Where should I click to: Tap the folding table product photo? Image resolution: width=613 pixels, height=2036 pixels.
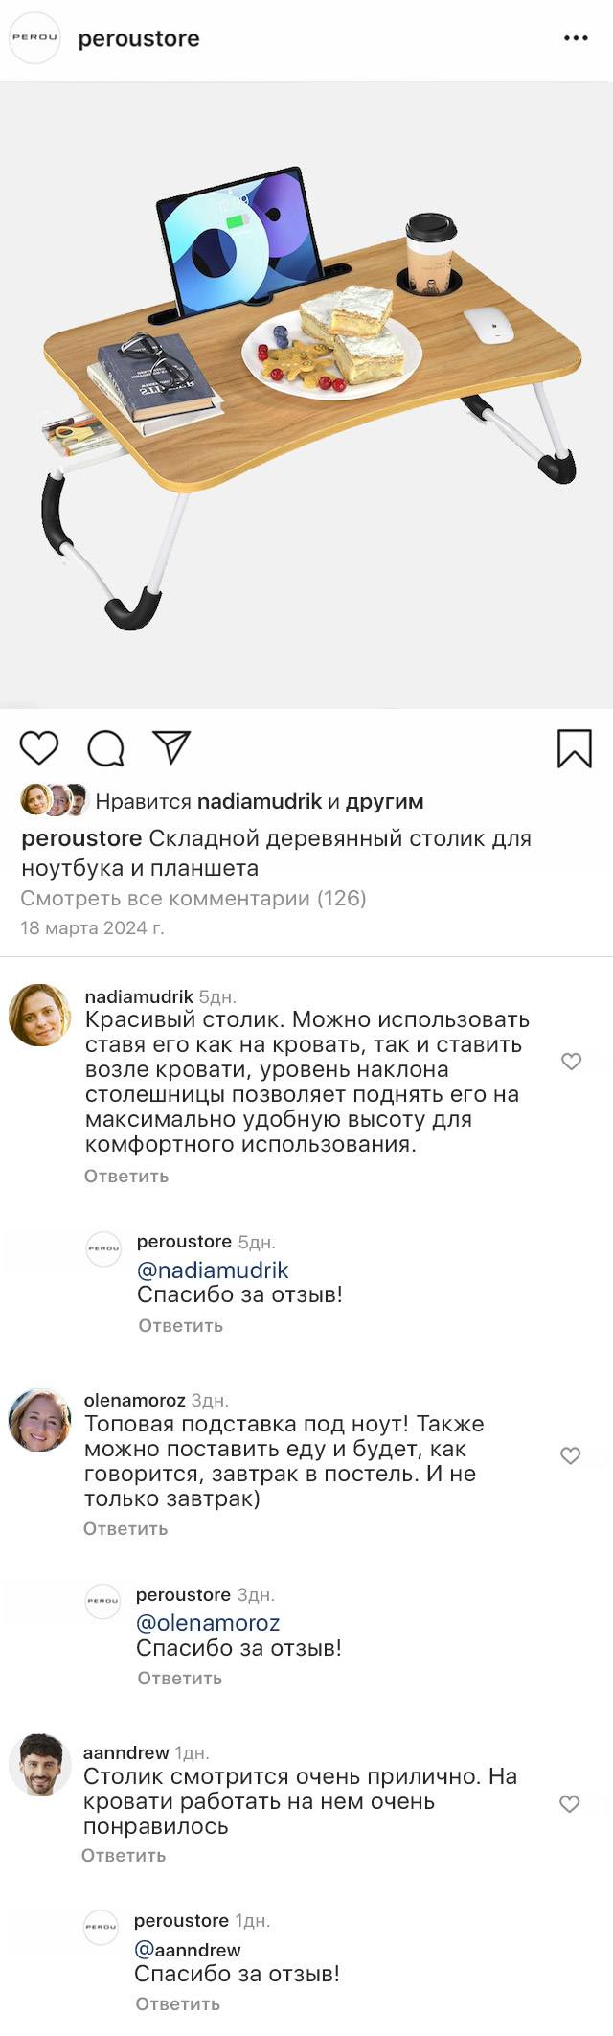point(306,395)
